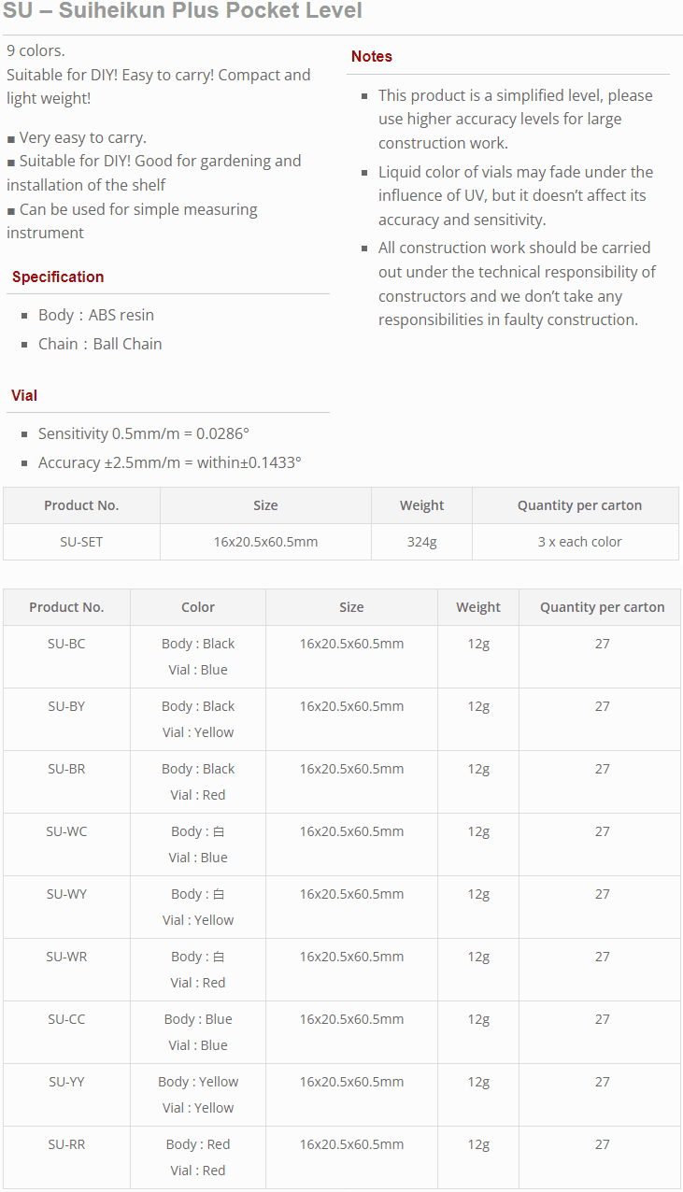Click the SU – Suiheikun Plus Pocket Level title
The height and width of the screenshot is (1192, 683).
coord(182,11)
